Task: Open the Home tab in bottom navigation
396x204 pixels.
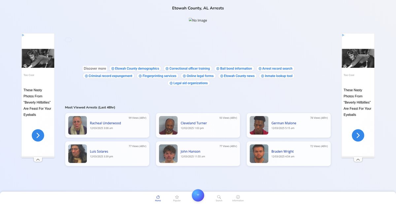Action: point(158,198)
